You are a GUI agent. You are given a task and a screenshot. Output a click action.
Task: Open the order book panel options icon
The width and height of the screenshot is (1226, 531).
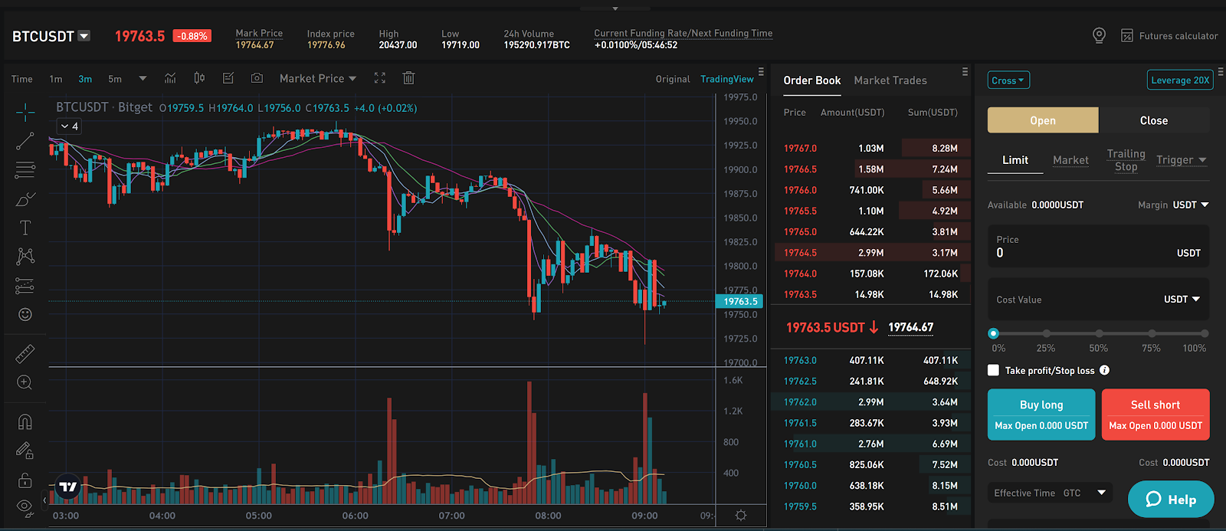[965, 71]
